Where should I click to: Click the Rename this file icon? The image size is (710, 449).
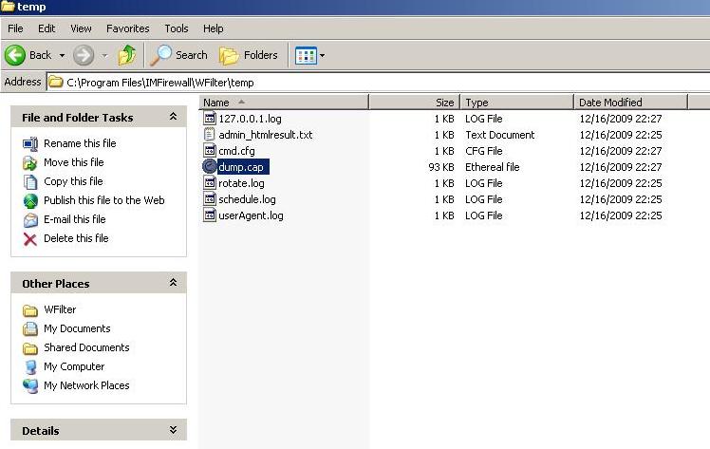tap(30, 144)
